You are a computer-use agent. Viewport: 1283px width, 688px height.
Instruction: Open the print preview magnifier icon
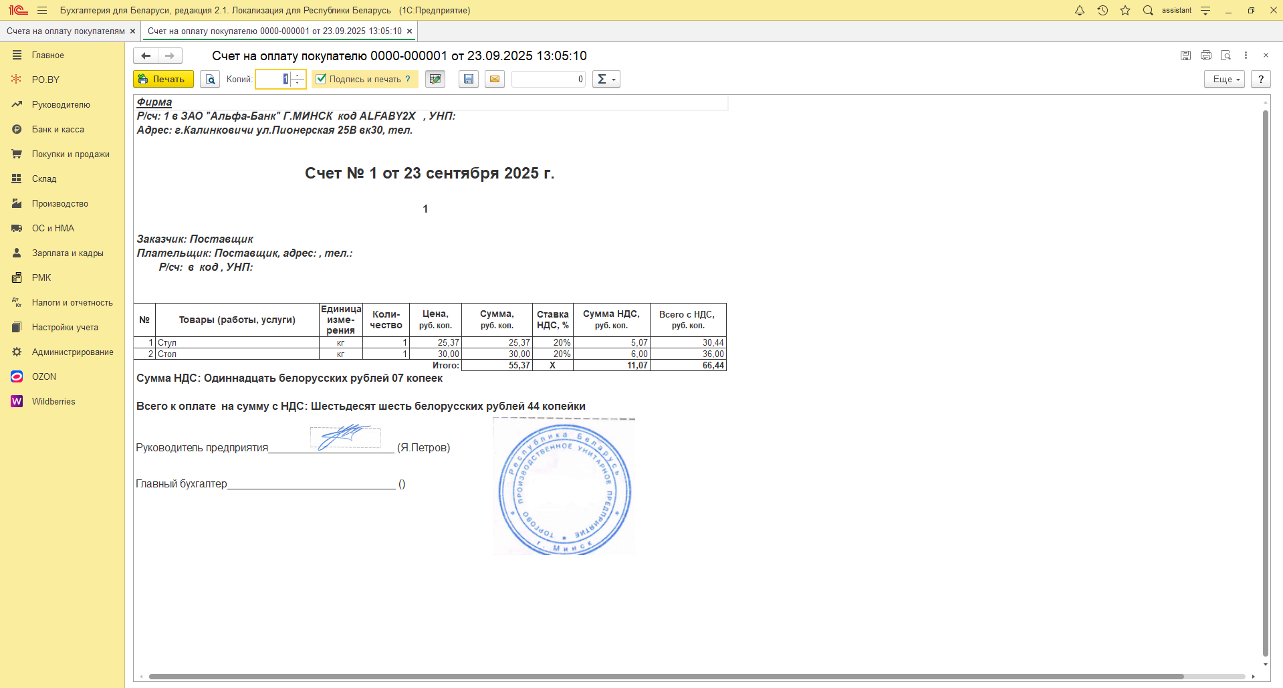(210, 80)
